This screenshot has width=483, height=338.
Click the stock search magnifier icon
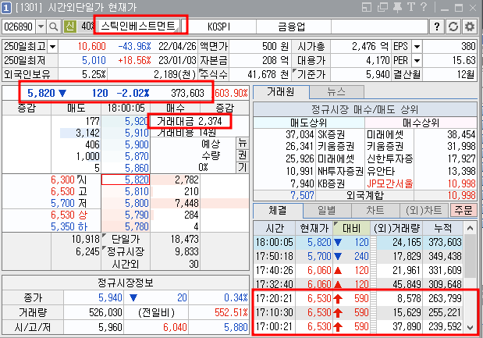click(x=54, y=27)
